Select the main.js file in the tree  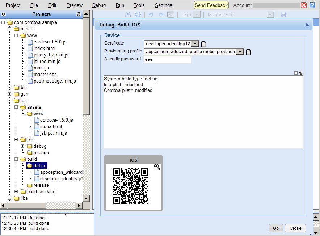pyautogui.click(x=41, y=68)
